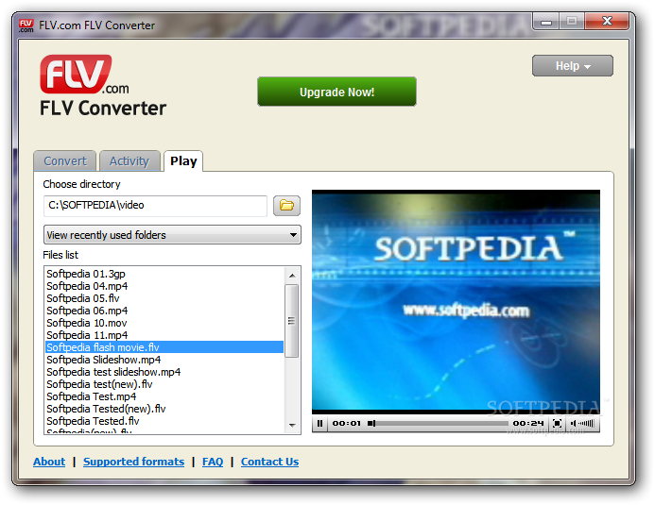Minimize the FLV Converter window

coord(546,22)
